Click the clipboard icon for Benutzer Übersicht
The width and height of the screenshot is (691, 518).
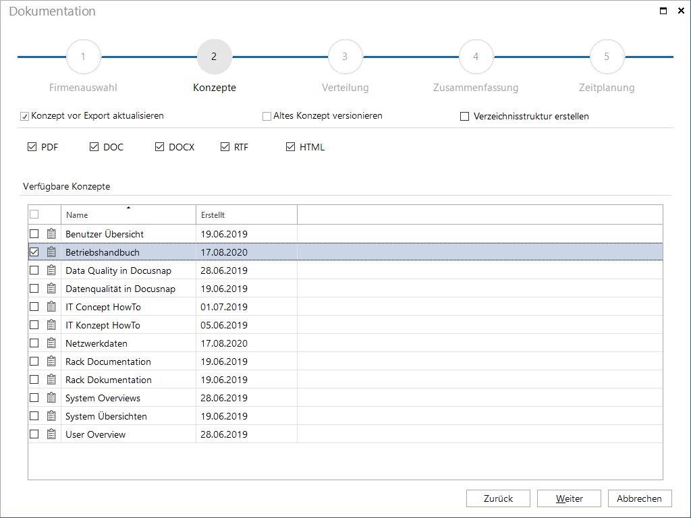pyautogui.click(x=51, y=234)
